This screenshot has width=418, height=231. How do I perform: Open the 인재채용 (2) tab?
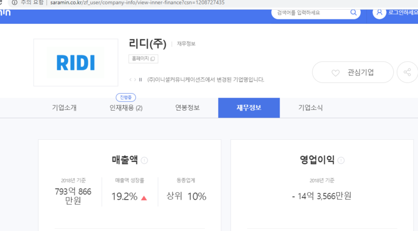[x=126, y=108]
